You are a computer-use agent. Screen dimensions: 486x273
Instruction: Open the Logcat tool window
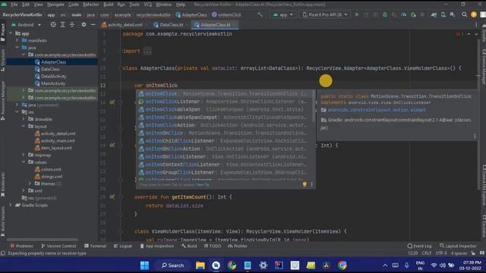click(x=123, y=246)
